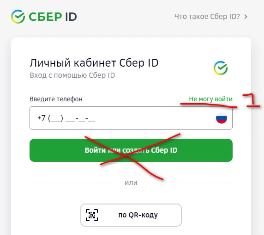The image size is (264, 235).
Task: Click the QR-code scanner icon
Action: (92, 215)
